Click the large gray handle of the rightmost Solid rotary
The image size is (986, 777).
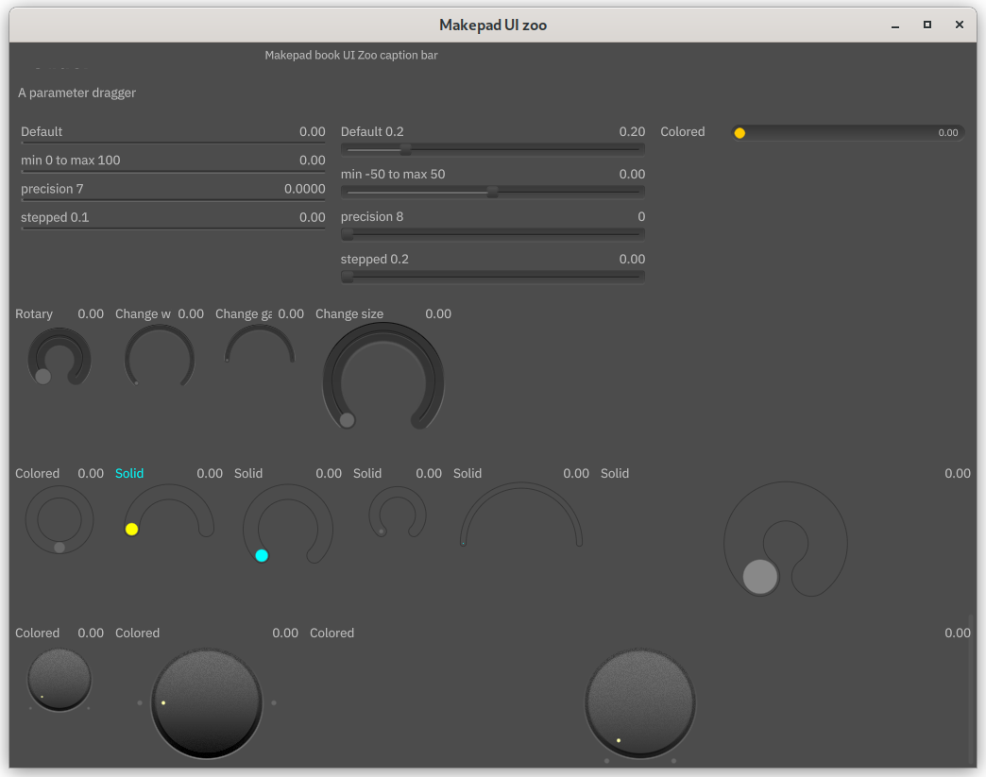point(760,577)
